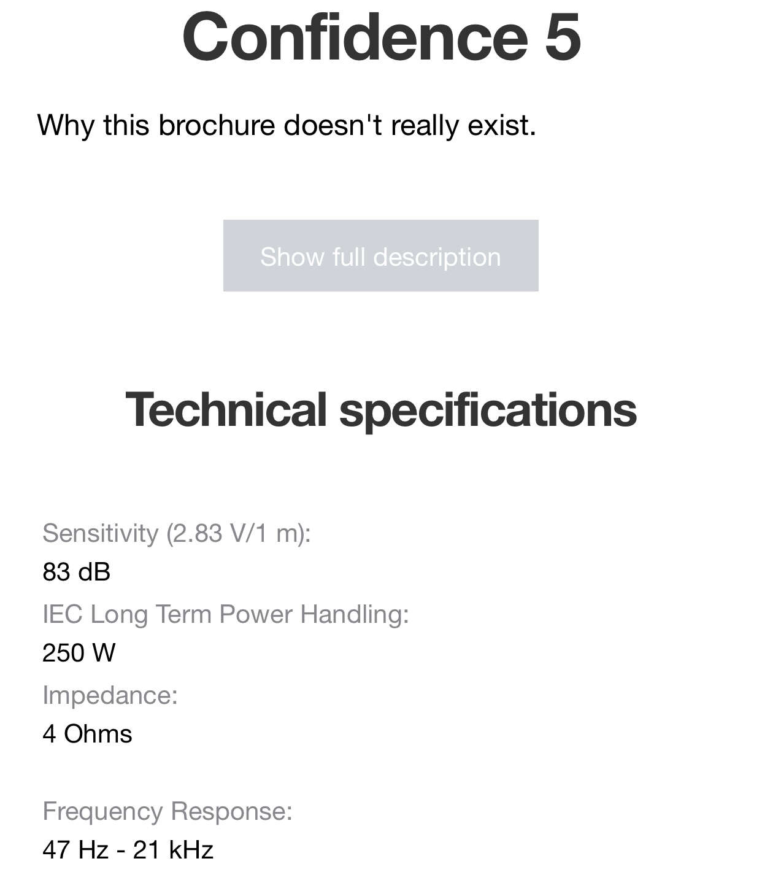The image size is (762, 872).
Task: Click the 47 Hz - 21 kHz value
Action: 128,850
